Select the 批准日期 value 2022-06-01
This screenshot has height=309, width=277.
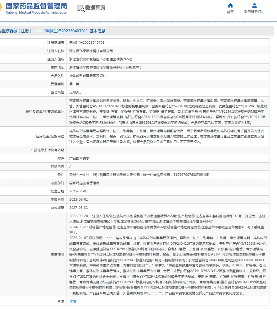coord(79,191)
